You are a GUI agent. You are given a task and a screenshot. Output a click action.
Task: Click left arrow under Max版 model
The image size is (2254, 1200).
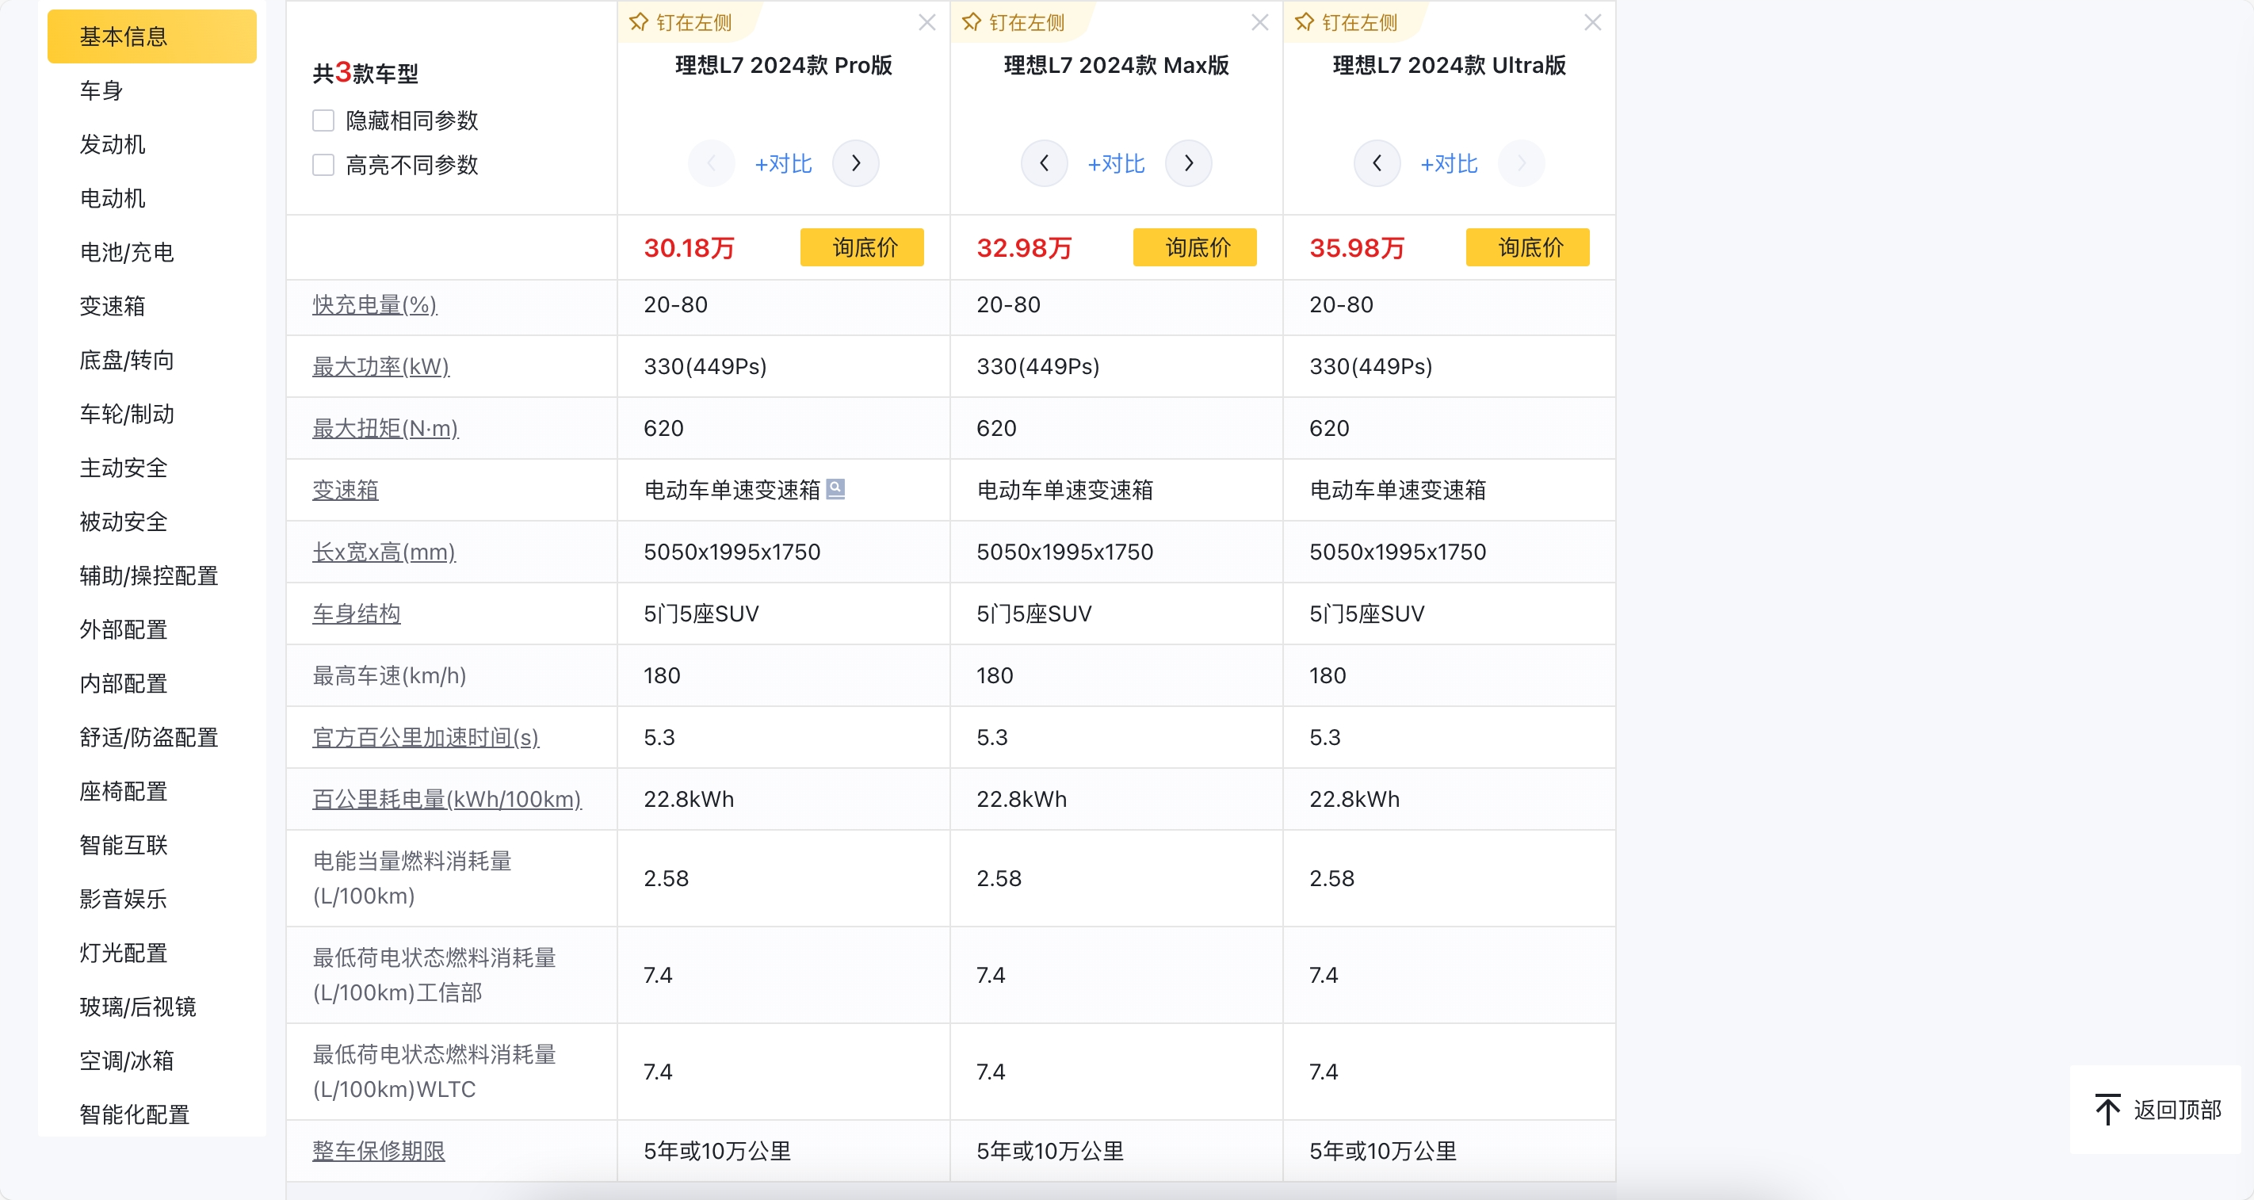[x=1044, y=162]
